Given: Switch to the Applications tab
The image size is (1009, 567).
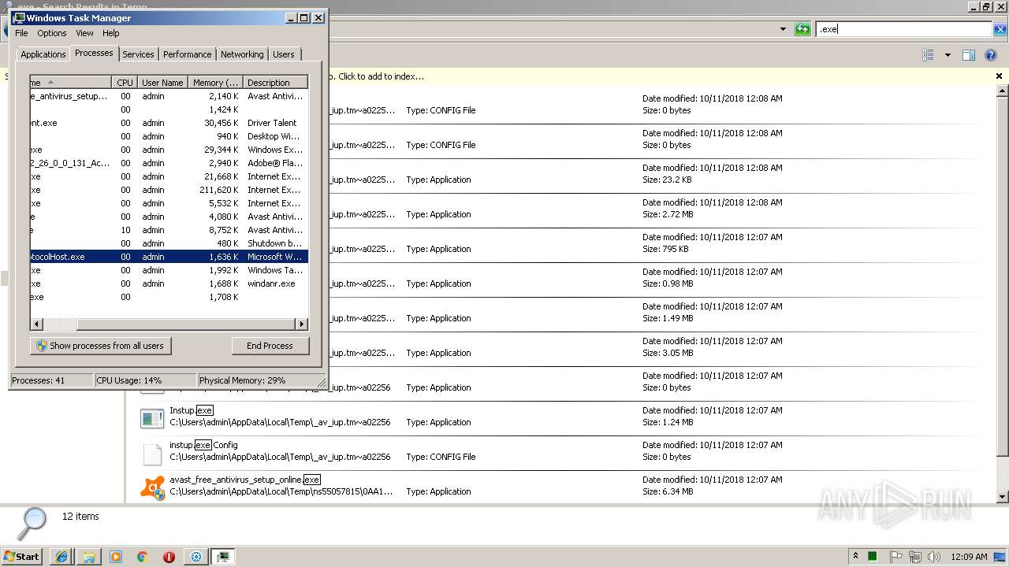Looking at the screenshot, I should [43, 54].
